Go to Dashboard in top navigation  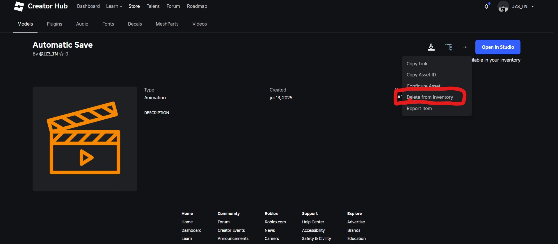[88, 6]
